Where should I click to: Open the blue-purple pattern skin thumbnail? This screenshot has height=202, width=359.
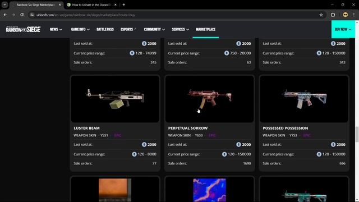click(209, 190)
